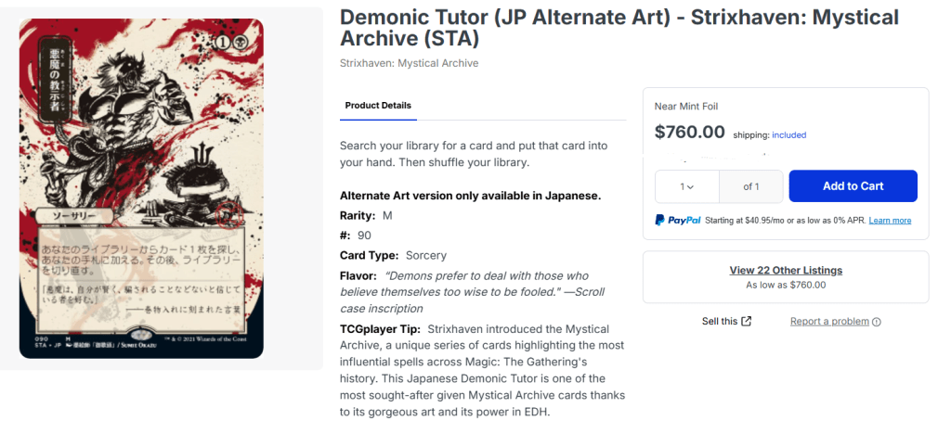Click the As low as $760.00 text
The height and width of the screenshot is (433, 951).
pyautogui.click(x=786, y=285)
